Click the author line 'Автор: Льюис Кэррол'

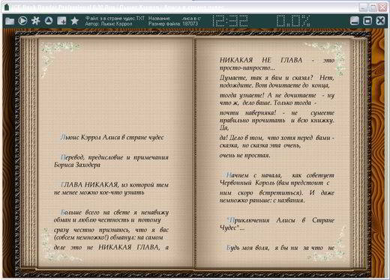109,24
